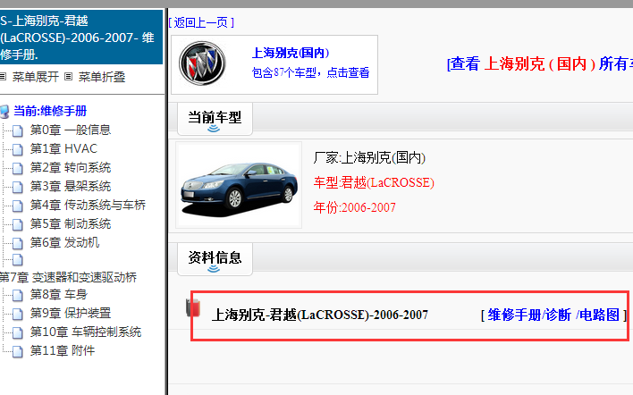
Task: Open the 维修手册/诊断 /电路图 link
Action: point(553,315)
